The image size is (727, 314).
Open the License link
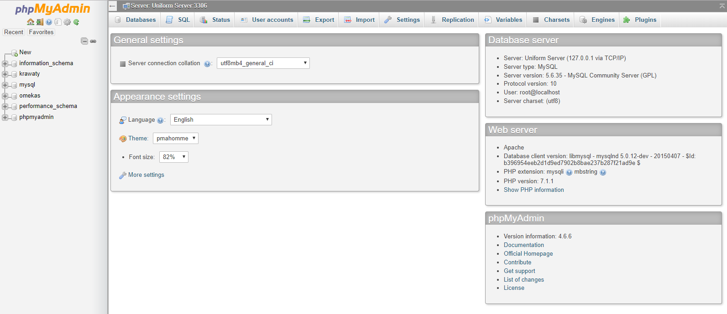point(514,288)
